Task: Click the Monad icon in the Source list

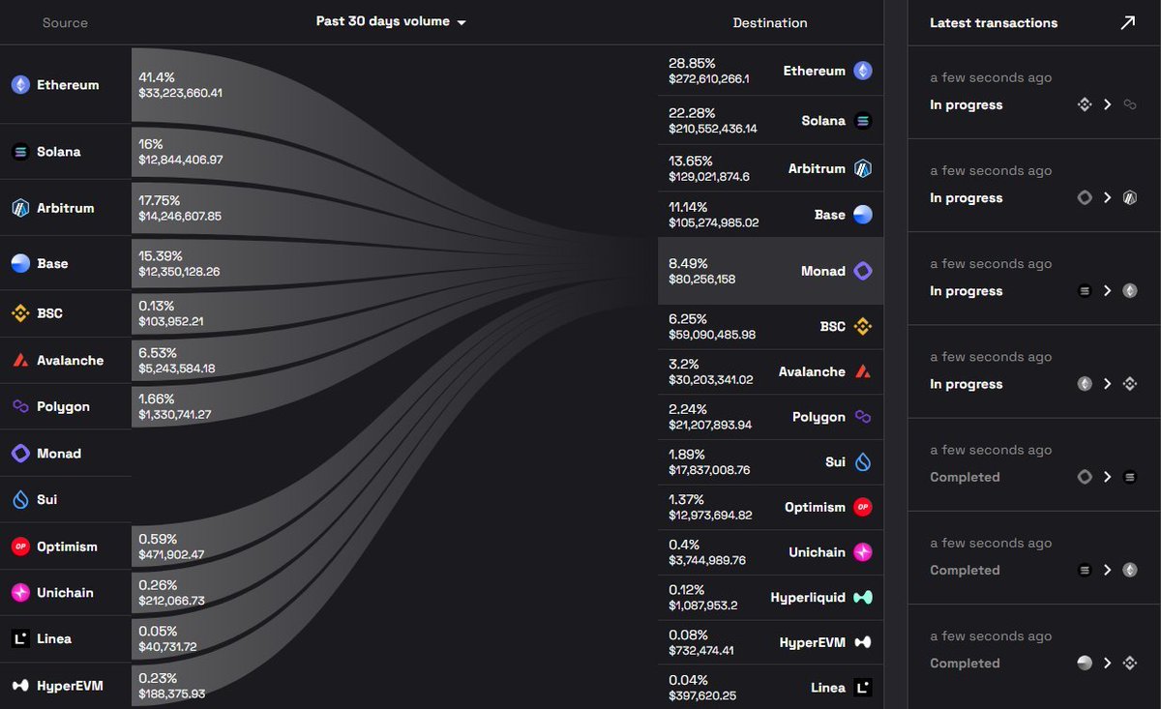Action: (20, 453)
